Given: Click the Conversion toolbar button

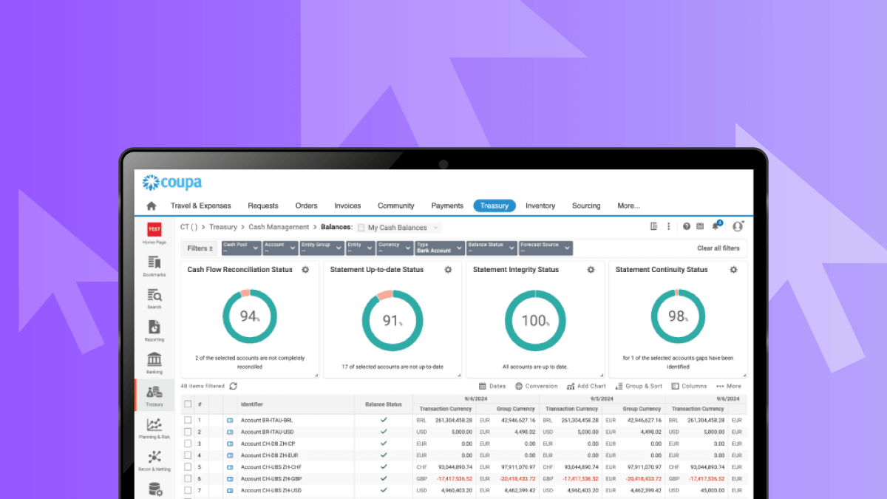Looking at the screenshot, I should [x=537, y=386].
